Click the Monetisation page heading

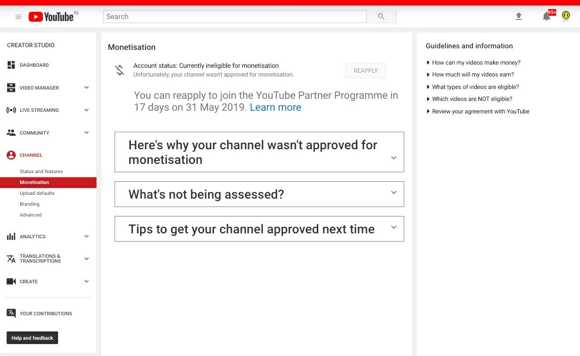[131, 47]
